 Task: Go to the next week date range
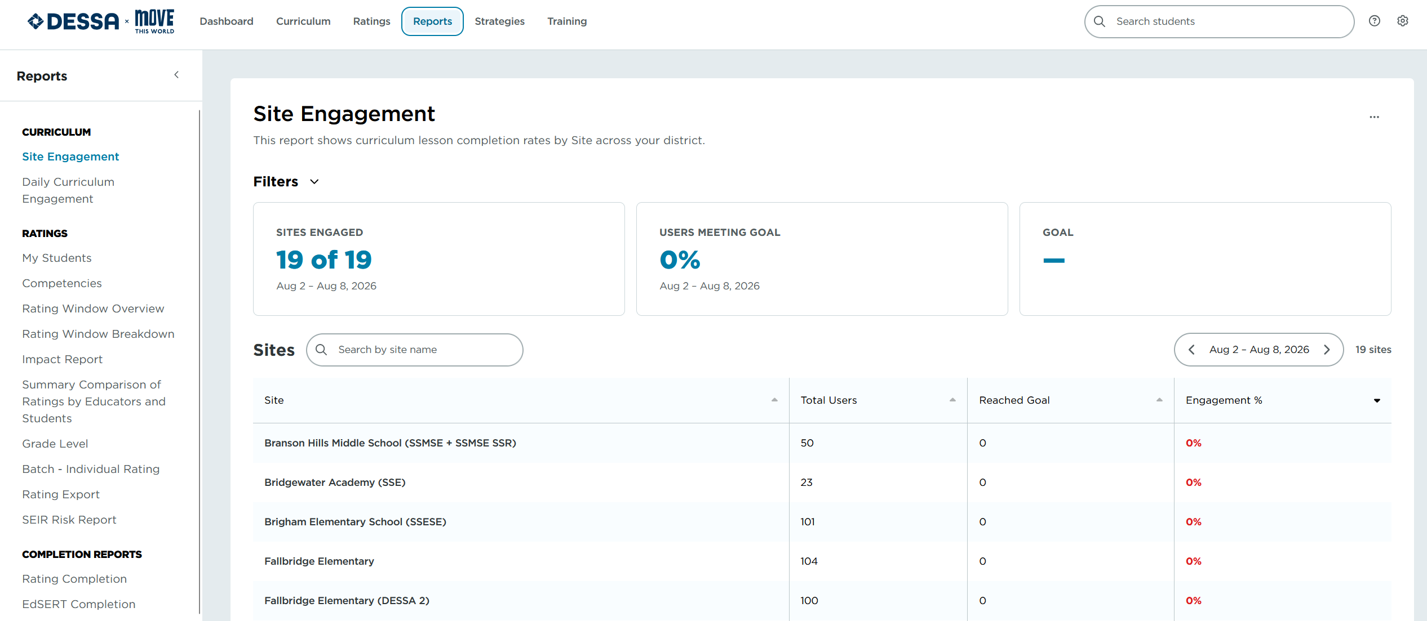point(1327,350)
